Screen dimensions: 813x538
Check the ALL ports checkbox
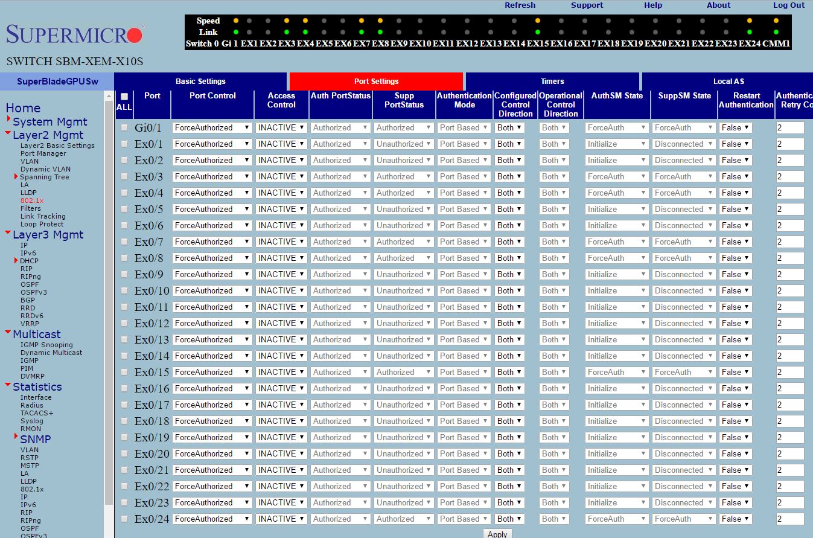coord(124,97)
